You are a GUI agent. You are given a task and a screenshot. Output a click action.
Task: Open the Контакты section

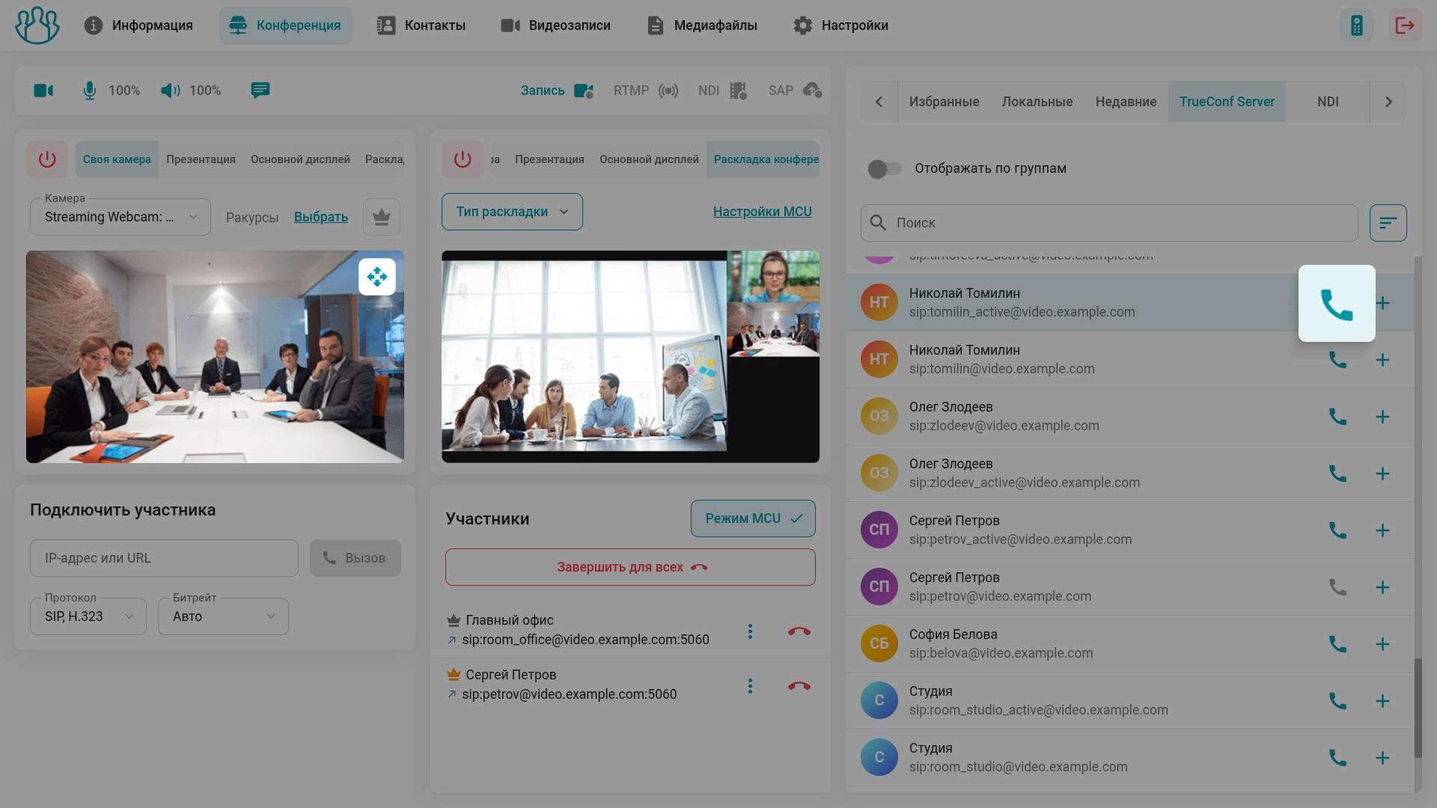tap(421, 25)
